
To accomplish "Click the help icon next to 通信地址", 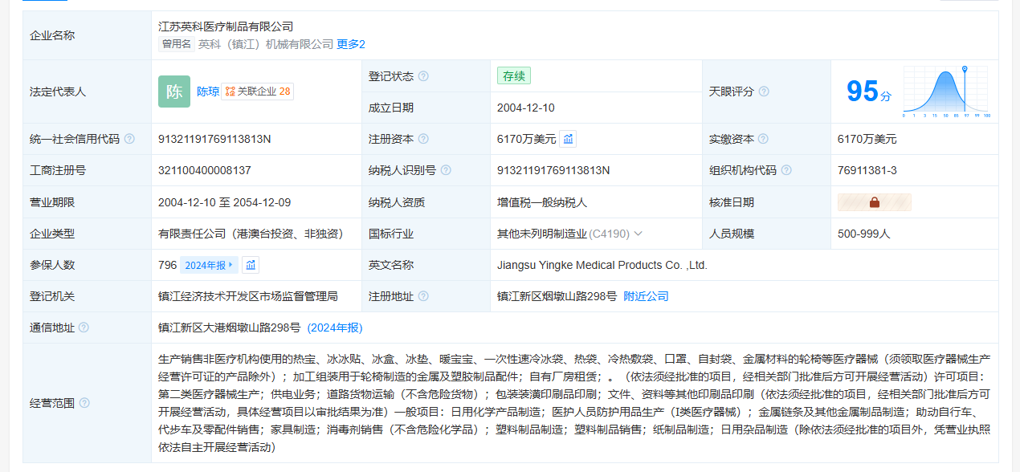I will pyautogui.click(x=84, y=328).
